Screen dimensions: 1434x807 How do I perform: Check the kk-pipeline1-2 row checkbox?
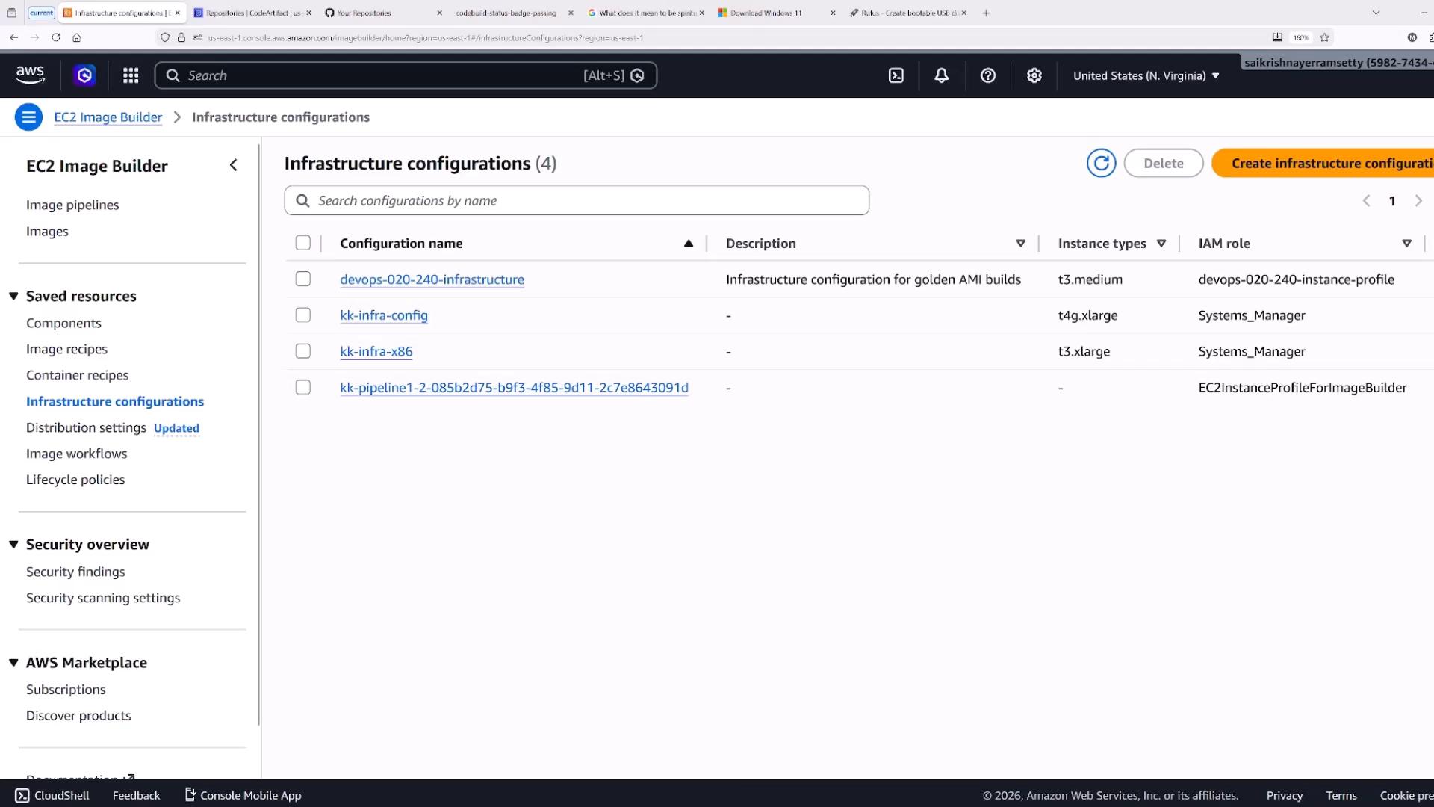[x=302, y=387]
